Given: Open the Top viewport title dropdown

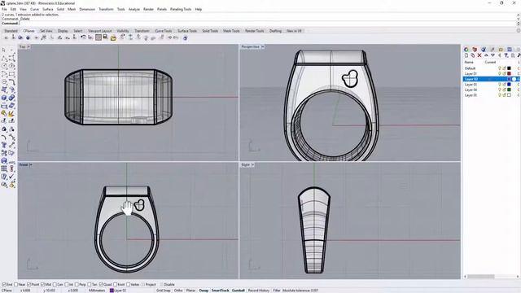Looking at the screenshot, I should [x=28, y=47].
